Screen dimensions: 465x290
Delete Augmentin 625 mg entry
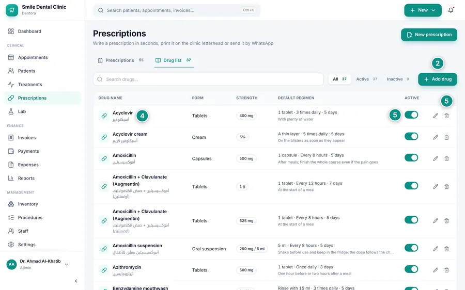pyautogui.click(x=446, y=221)
